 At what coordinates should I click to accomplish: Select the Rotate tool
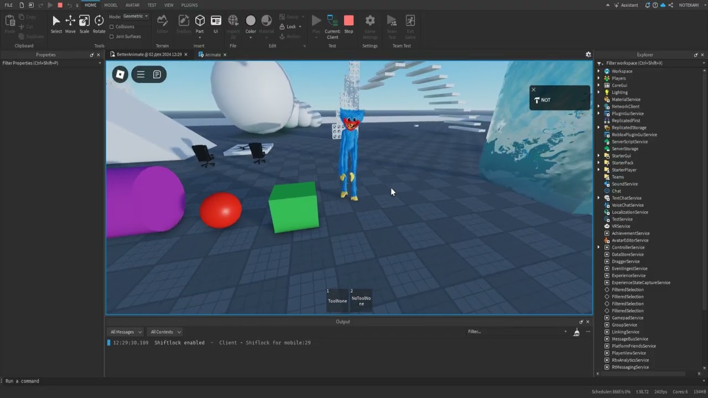pyautogui.click(x=99, y=24)
